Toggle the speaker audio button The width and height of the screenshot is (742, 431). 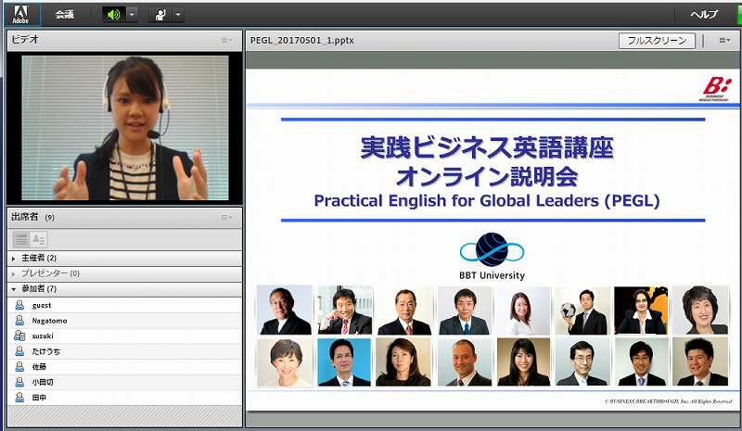pos(113,15)
